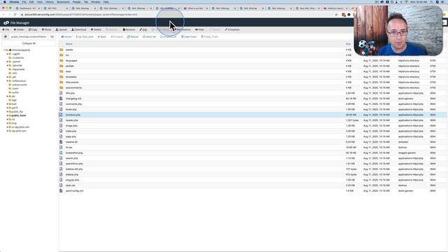Viewport: 448px width, 252px height.
Task: Click the footer.php file icon
Action: pyautogui.click(x=61, y=109)
